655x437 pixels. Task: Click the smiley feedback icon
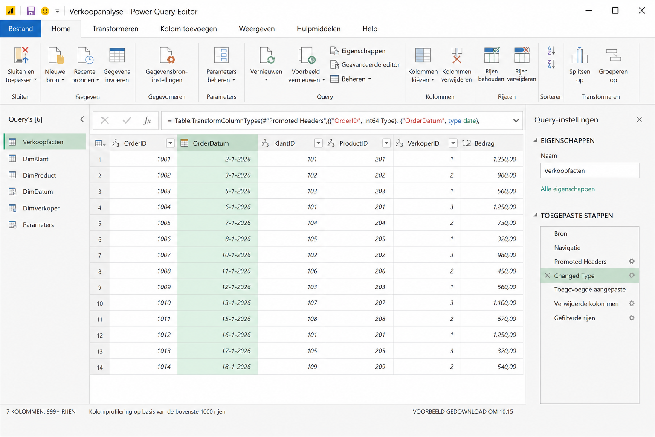45,11
